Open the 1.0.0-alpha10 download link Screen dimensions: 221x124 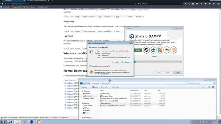coord(69,83)
